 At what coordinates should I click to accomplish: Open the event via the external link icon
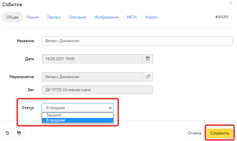[148, 77]
